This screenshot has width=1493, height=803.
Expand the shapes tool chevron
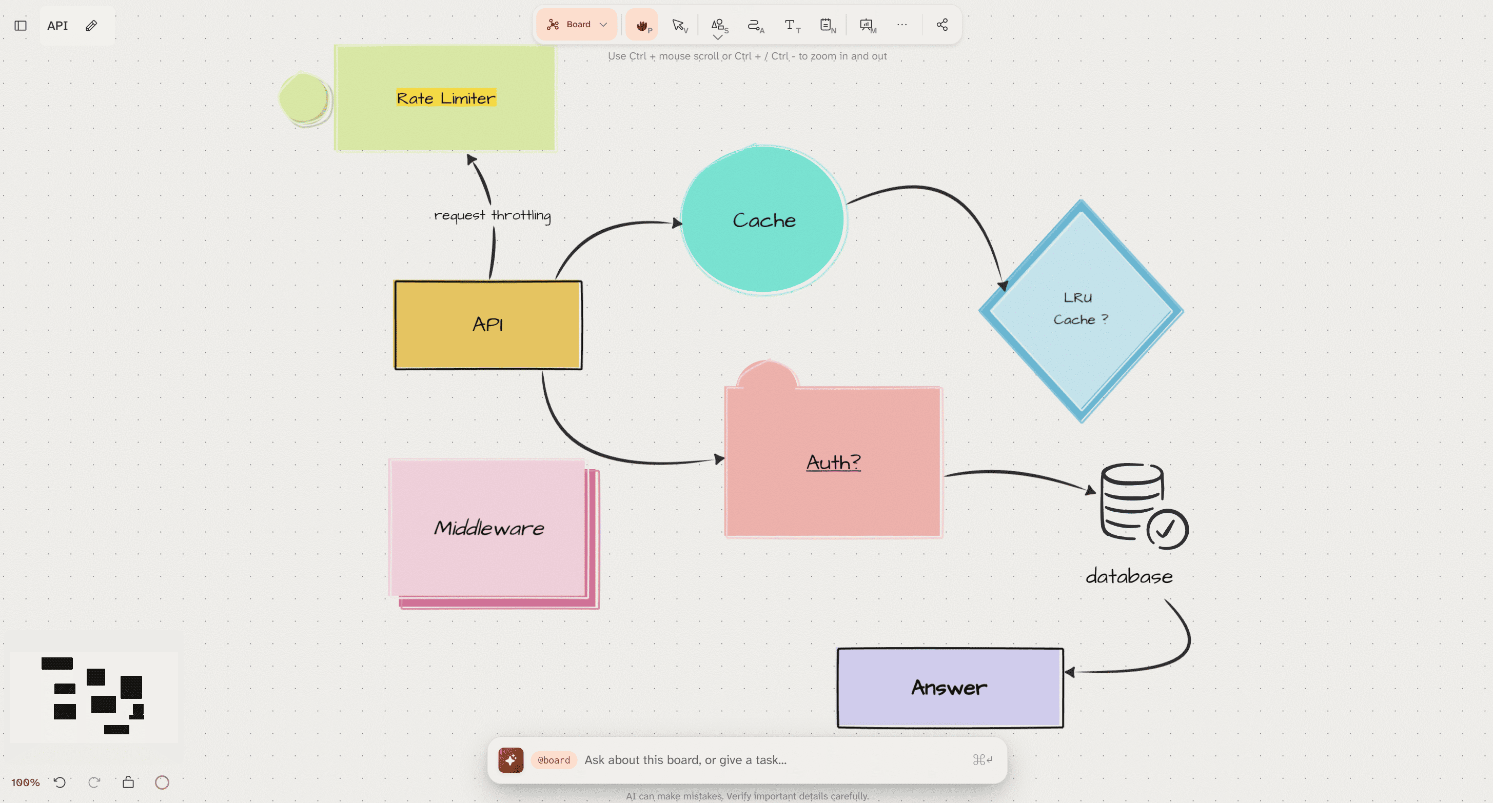tap(718, 37)
